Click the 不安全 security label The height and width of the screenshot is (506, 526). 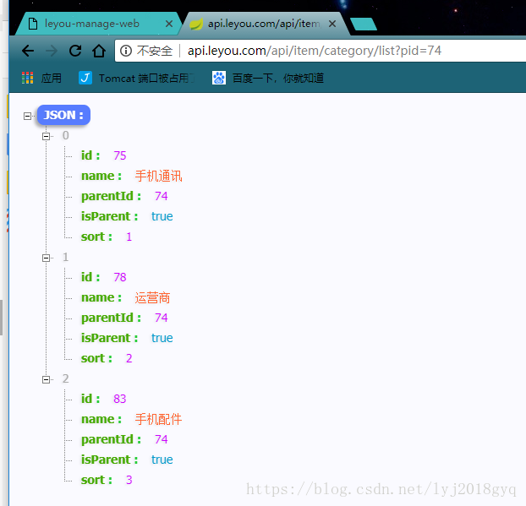click(155, 51)
